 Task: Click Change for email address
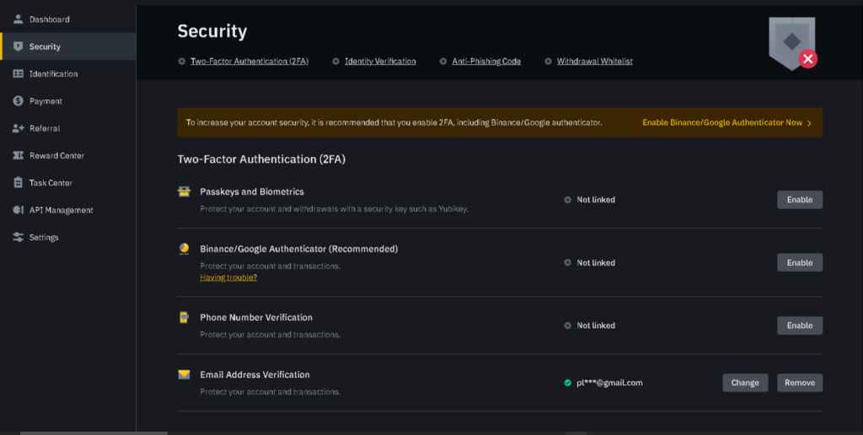coord(745,383)
